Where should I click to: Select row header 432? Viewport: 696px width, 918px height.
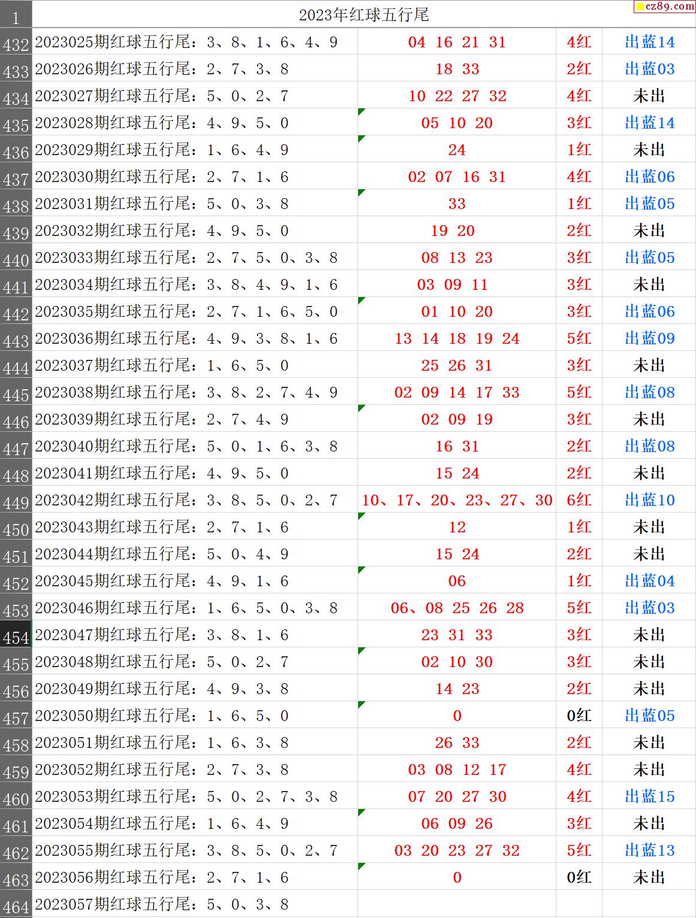[x=16, y=42]
